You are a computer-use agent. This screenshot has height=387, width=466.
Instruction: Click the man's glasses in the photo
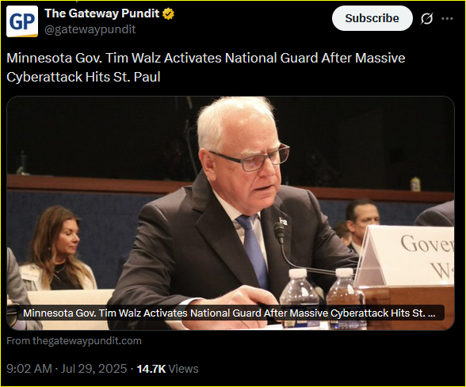(x=251, y=158)
